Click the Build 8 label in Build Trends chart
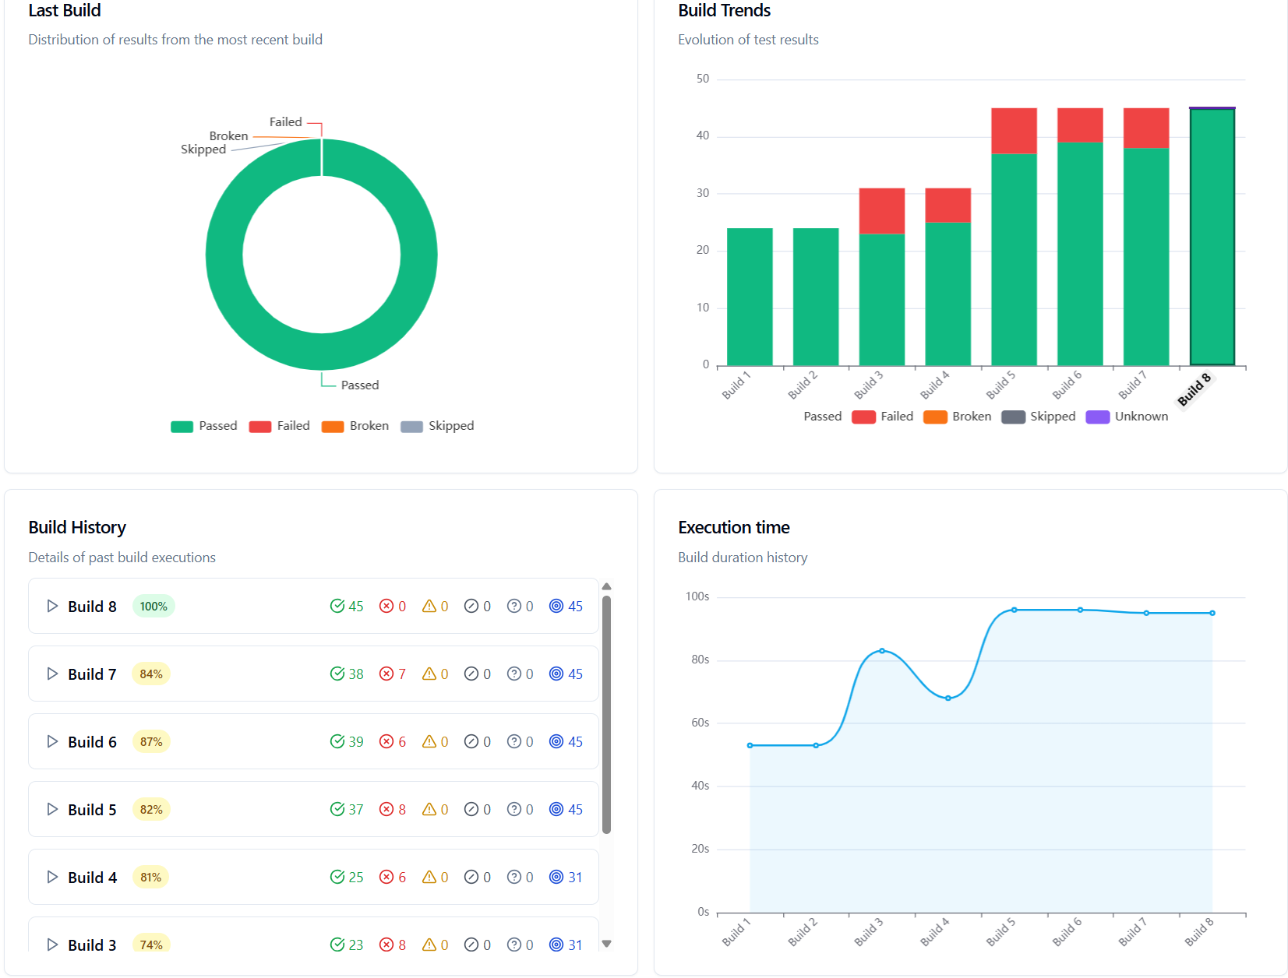This screenshot has height=978, width=1288. tap(1197, 388)
